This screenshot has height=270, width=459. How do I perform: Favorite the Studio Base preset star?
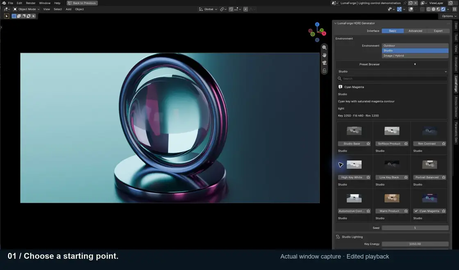[368, 144]
